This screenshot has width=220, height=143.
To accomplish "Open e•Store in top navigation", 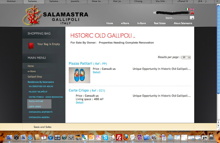I will (x=125, y=23).
